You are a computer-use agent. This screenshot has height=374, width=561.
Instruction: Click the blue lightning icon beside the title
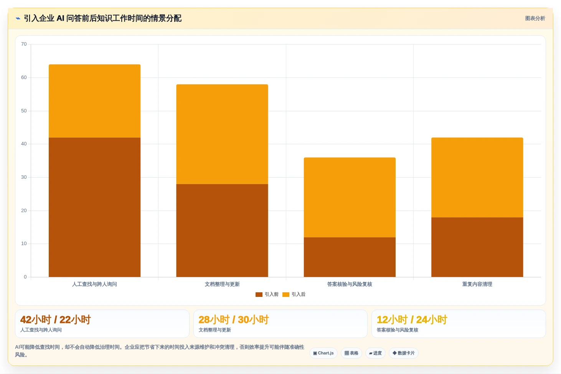click(18, 18)
